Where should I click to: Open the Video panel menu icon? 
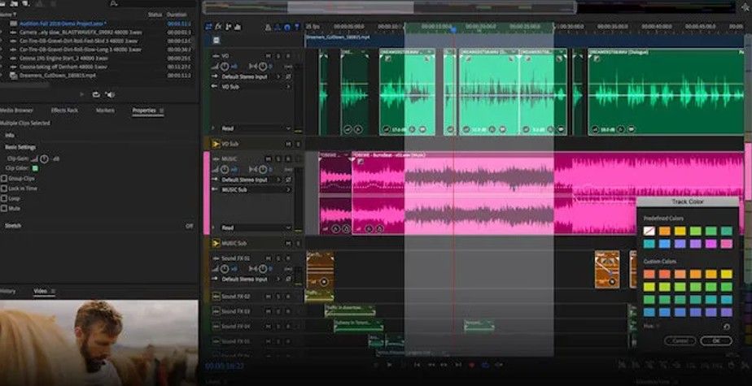tap(53, 291)
